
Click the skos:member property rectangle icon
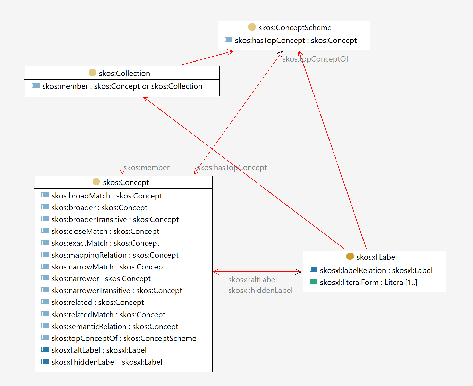click(36, 86)
